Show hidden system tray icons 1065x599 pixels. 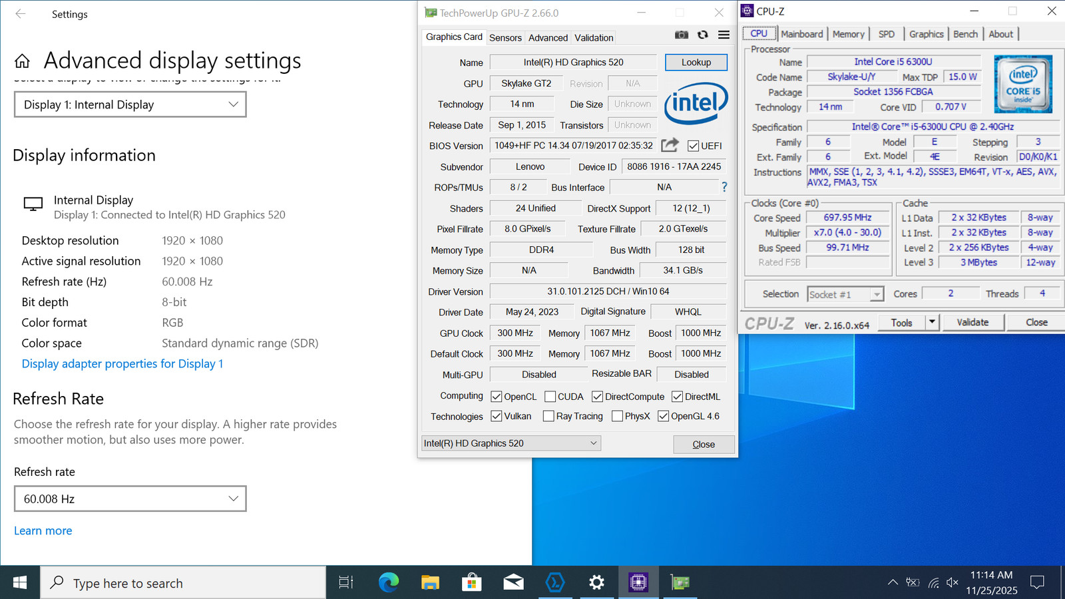[x=893, y=583]
